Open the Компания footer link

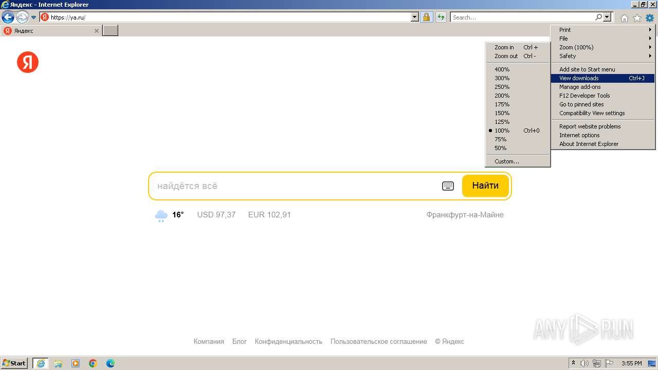coord(209,341)
